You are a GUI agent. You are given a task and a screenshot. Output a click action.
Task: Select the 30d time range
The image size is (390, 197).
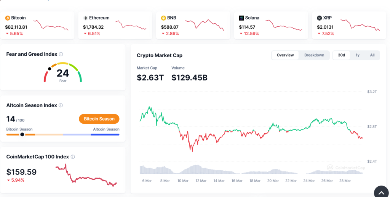pyautogui.click(x=342, y=55)
